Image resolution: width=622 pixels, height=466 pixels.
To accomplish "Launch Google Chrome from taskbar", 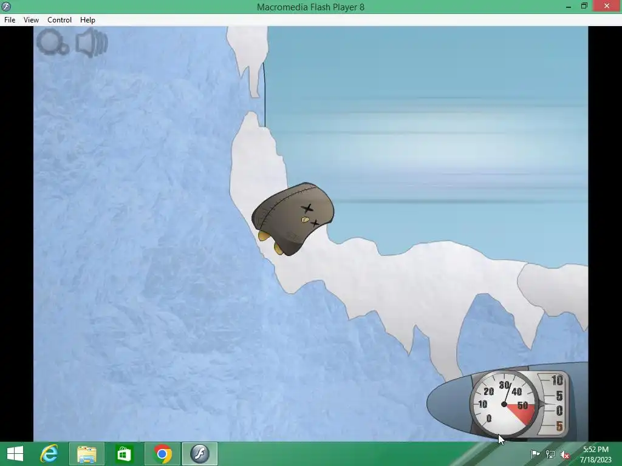I will click(x=162, y=454).
